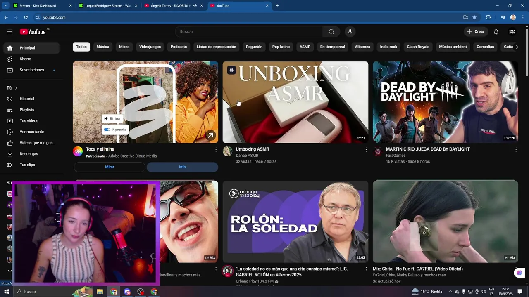
Task: Open Playlists in the sidebar
Action: (32, 110)
